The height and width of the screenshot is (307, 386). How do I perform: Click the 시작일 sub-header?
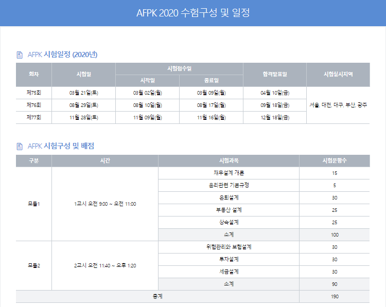(x=148, y=80)
